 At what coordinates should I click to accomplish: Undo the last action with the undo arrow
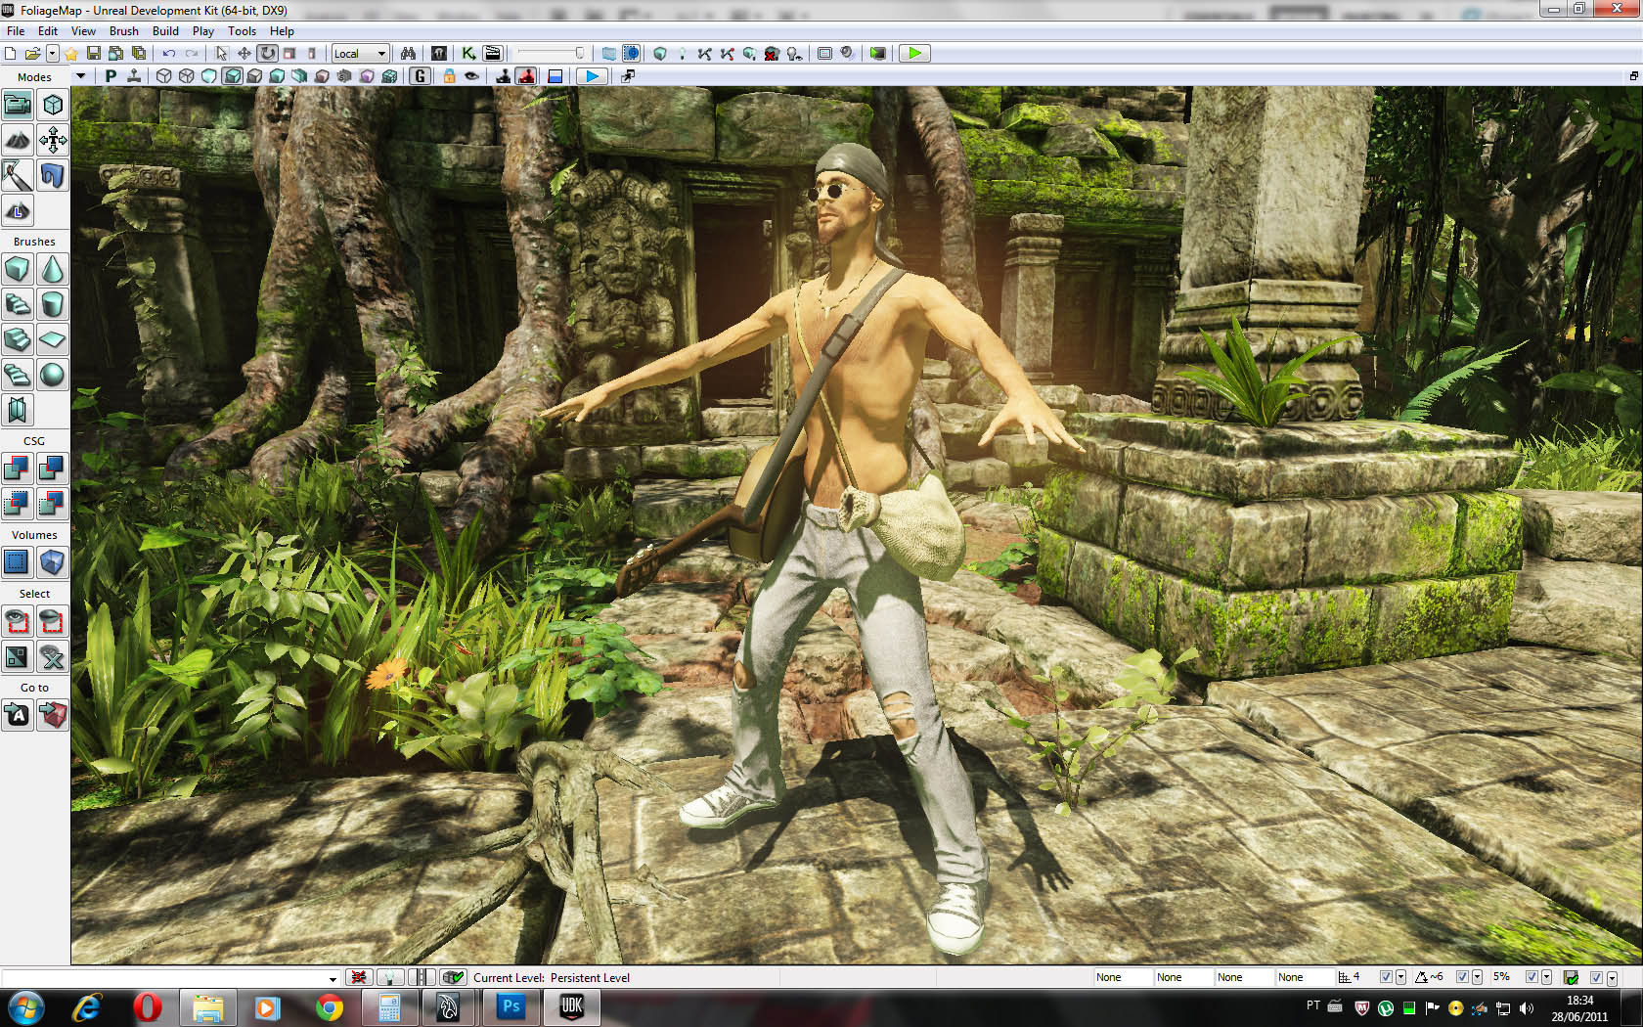[x=169, y=54]
